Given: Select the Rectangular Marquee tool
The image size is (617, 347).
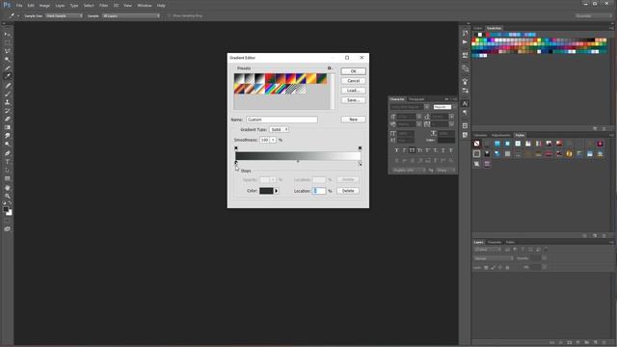Looking at the screenshot, I should tap(8, 42).
